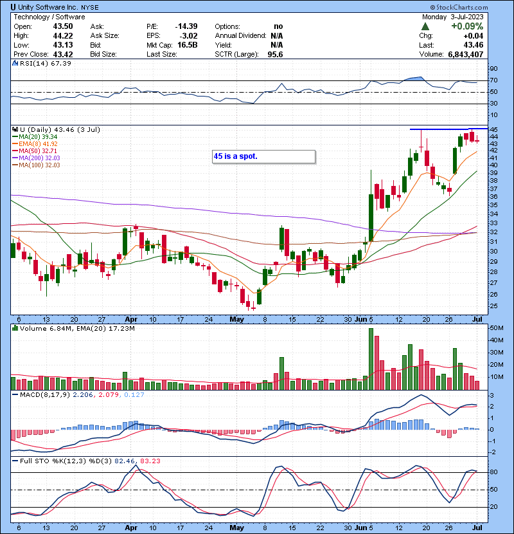Click the candlestick icon beside U (Daily)

tap(15, 129)
